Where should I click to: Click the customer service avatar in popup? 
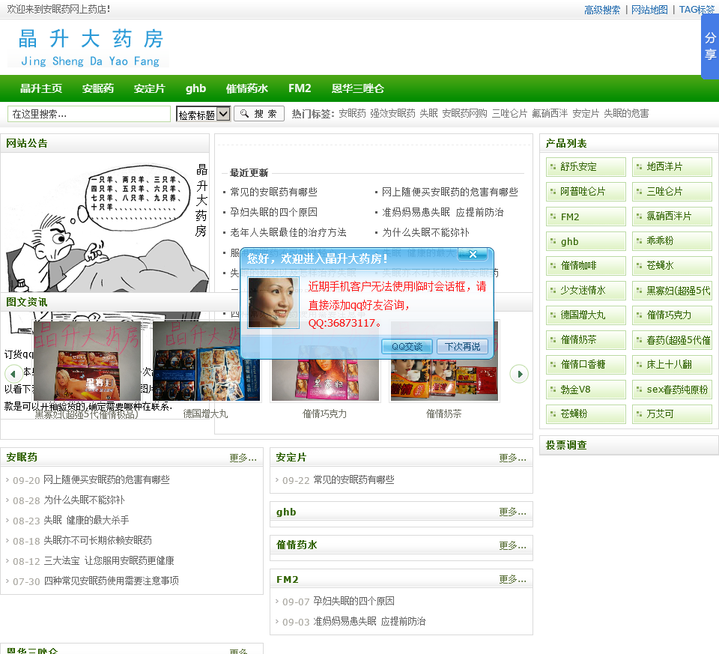(273, 303)
